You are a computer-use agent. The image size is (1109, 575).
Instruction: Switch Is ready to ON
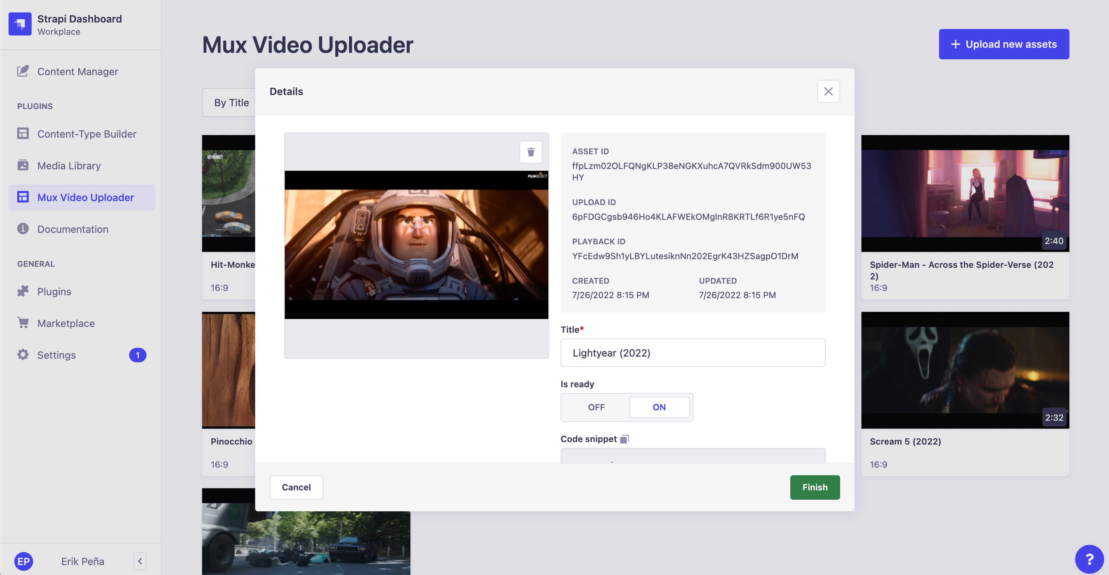659,407
